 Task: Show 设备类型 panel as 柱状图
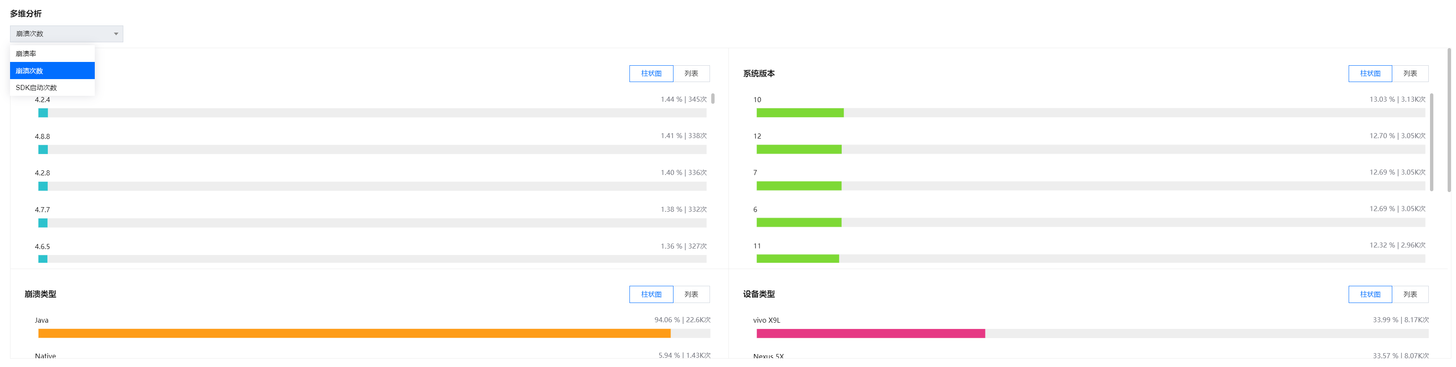[x=1370, y=294]
